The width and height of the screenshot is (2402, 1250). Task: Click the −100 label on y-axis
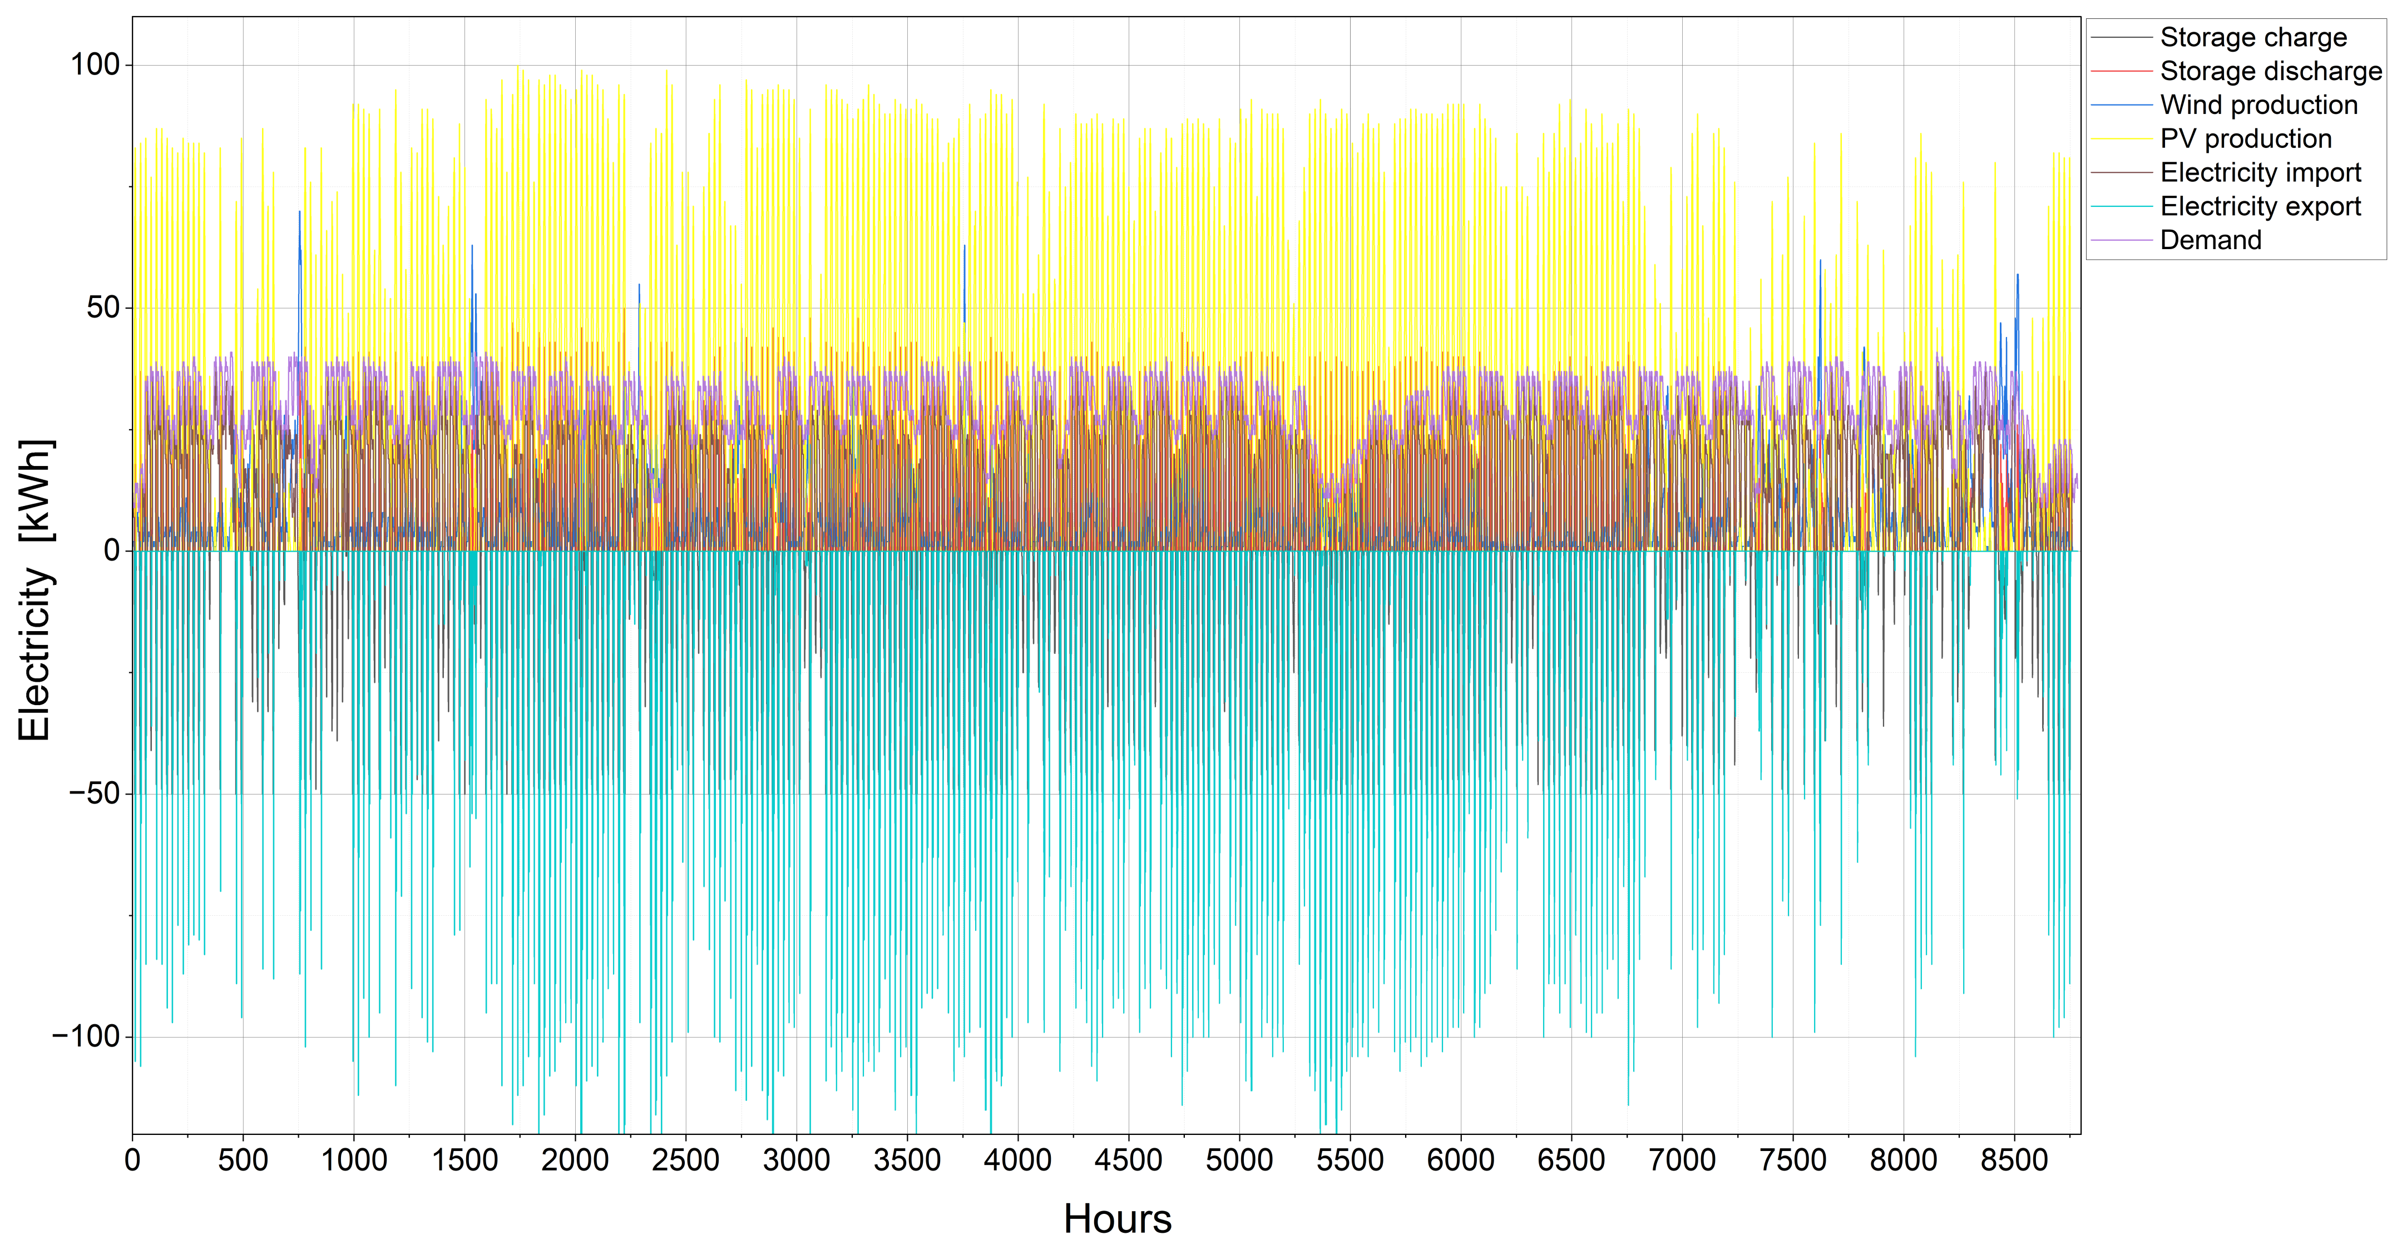86,1036
